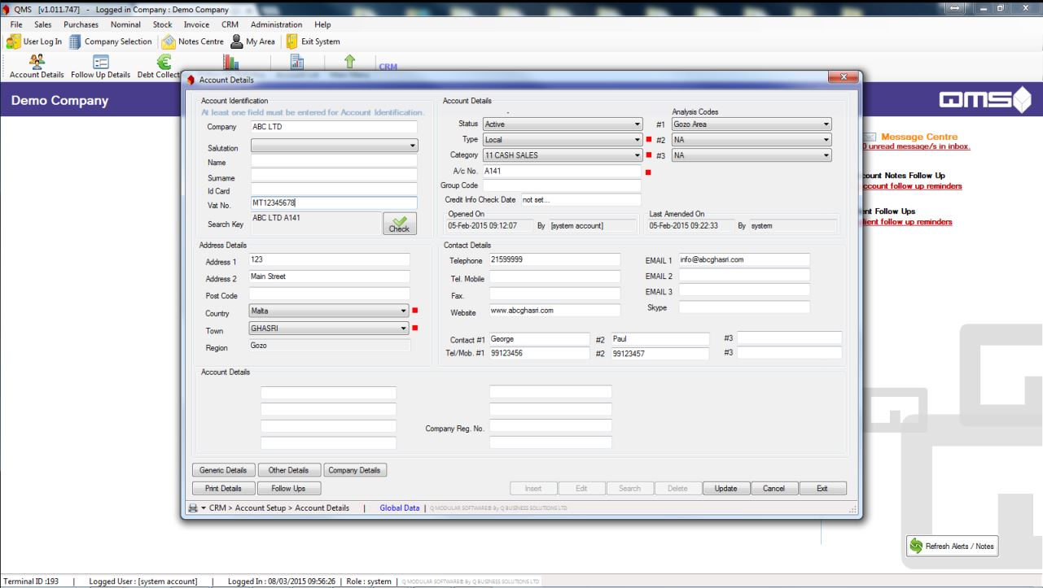Expand the Town dropdown showing GHASRI
This screenshot has height=588, width=1043.
coord(404,328)
